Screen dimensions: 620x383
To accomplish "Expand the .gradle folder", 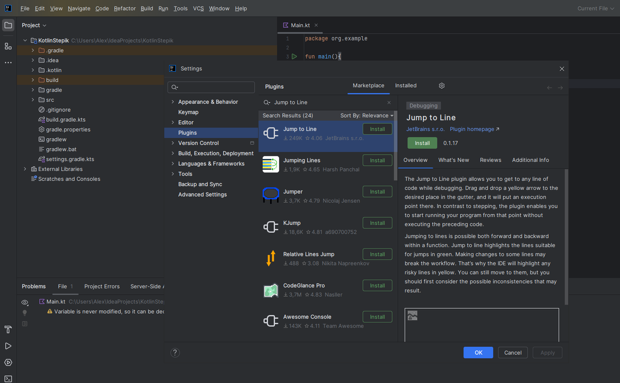I will click(33, 51).
